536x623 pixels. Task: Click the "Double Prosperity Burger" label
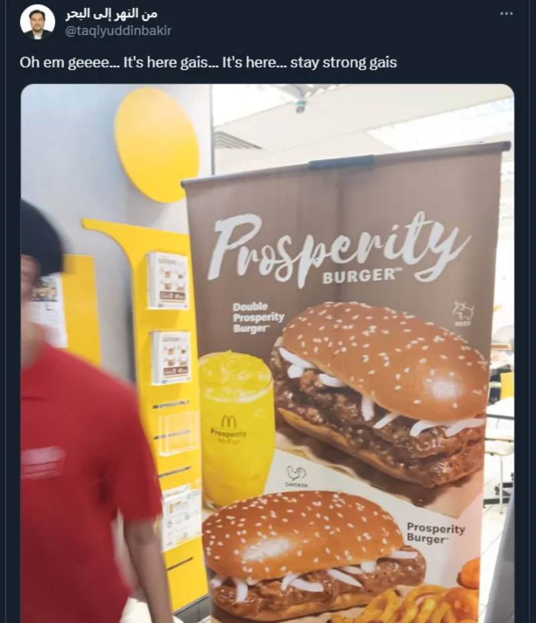coord(258,317)
